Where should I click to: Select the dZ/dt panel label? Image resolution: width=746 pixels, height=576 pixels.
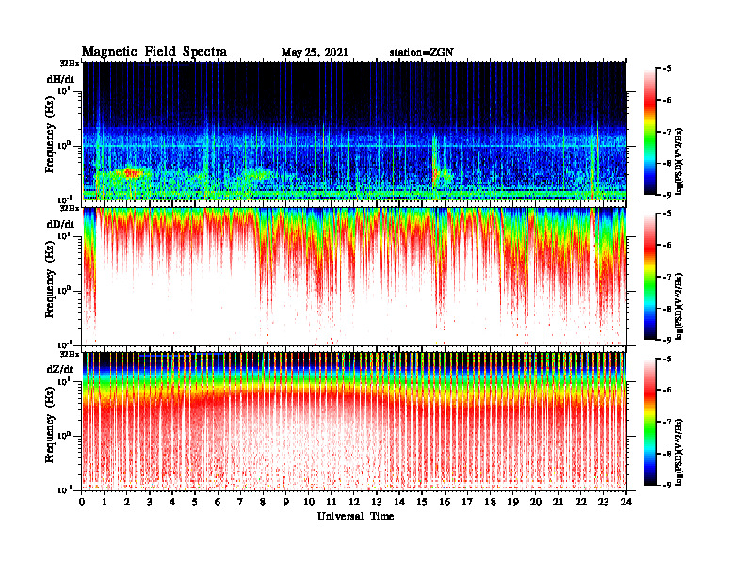pos(60,369)
